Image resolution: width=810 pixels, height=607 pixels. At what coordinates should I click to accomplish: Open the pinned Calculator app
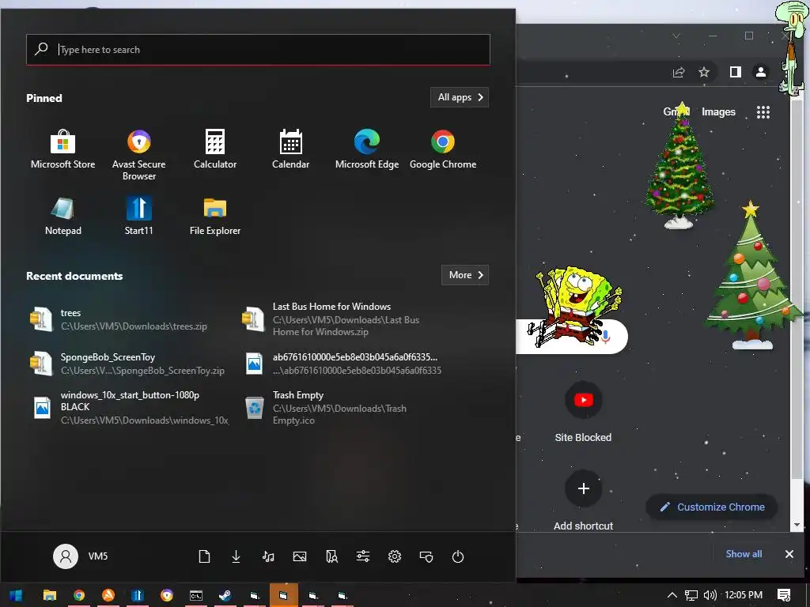(215, 149)
